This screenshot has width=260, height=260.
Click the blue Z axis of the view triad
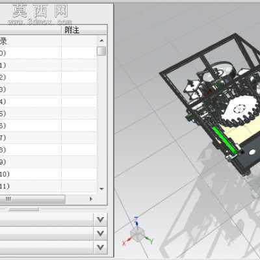[136, 222]
